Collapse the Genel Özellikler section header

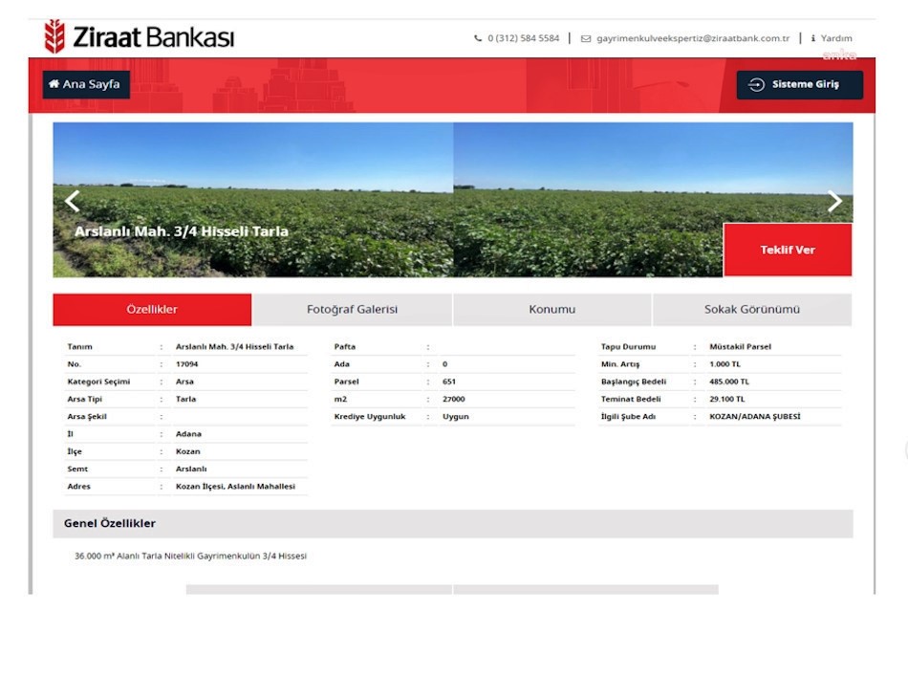pos(452,524)
